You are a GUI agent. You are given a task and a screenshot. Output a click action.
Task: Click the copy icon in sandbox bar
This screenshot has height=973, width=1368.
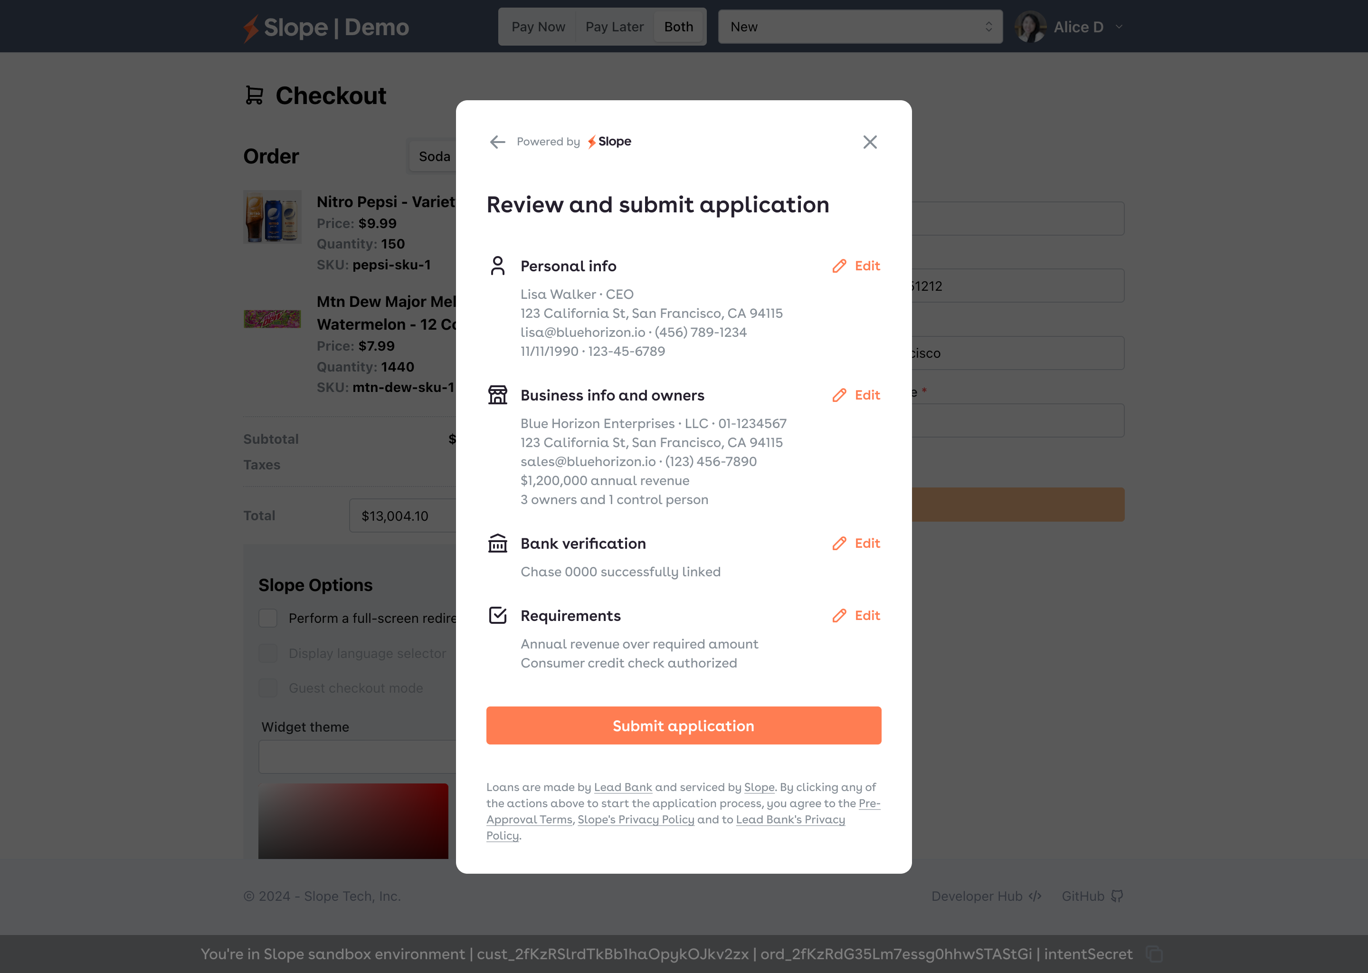pyautogui.click(x=1154, y=954)
